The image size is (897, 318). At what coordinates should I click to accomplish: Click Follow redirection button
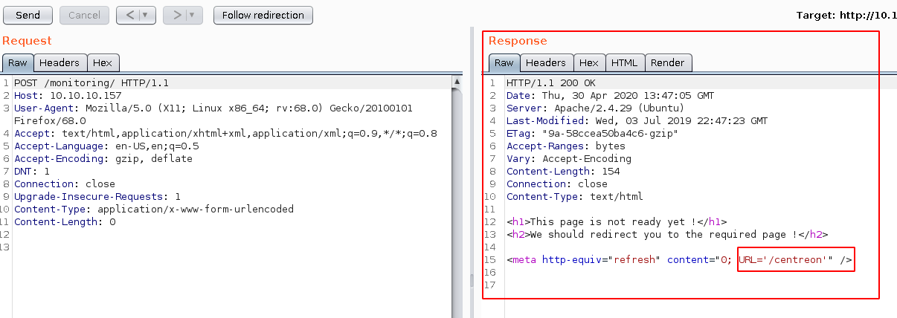(x=263, y=15)
